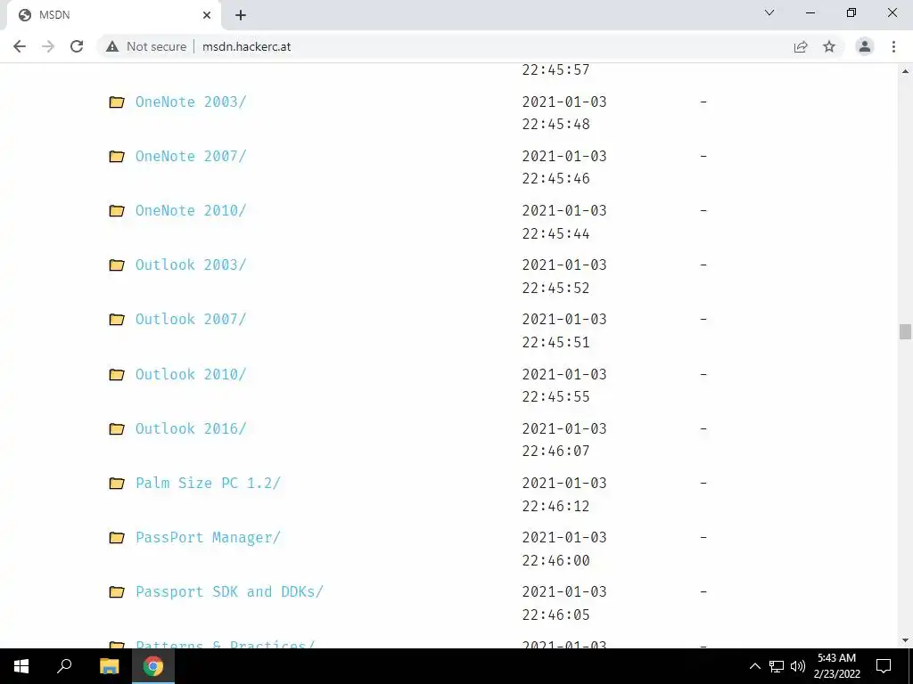Click the folder icon beside PassPort Manager

[x=117, y=537]
